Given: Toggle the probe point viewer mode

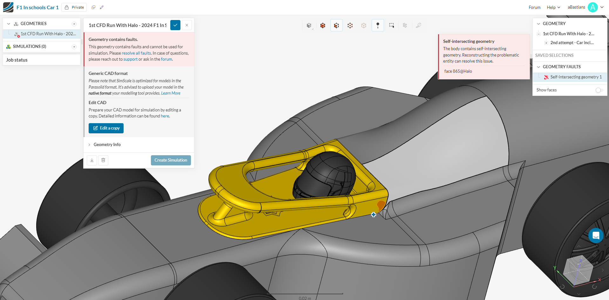Looking at the screenshot, I should tap(378, 25).
